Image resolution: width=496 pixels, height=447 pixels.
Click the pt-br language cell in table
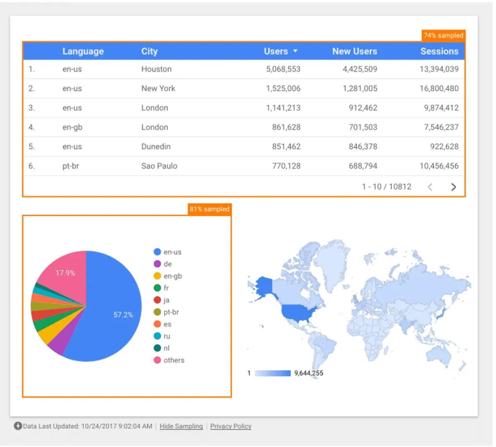(71, 166)
